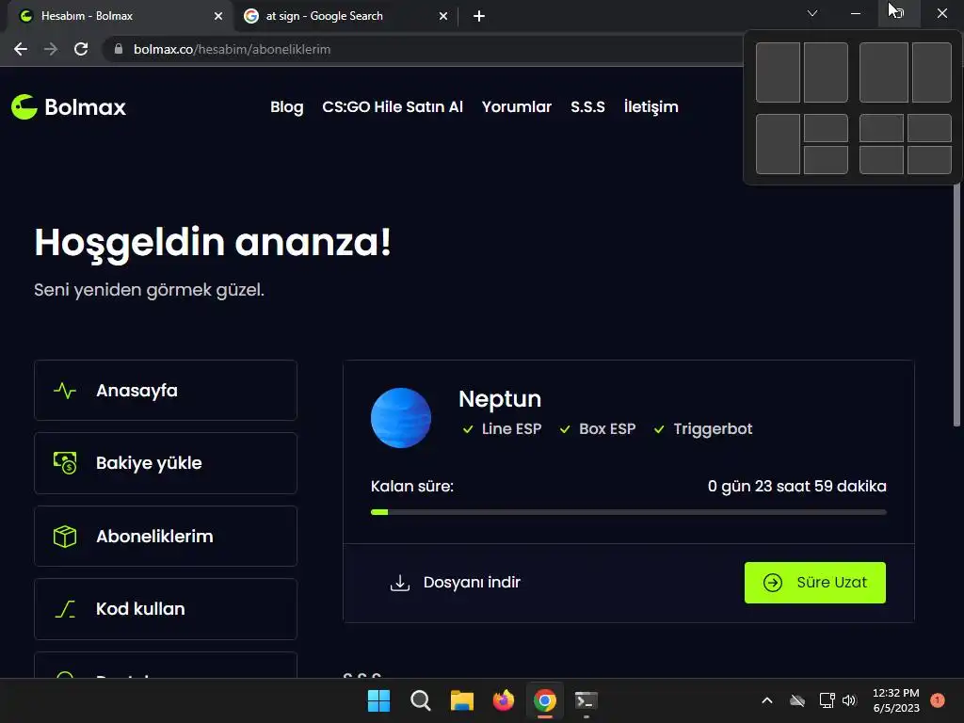This screenshot has height=723, width=964.
Task: Open the Yorumlar page
Action: [517, 107]
